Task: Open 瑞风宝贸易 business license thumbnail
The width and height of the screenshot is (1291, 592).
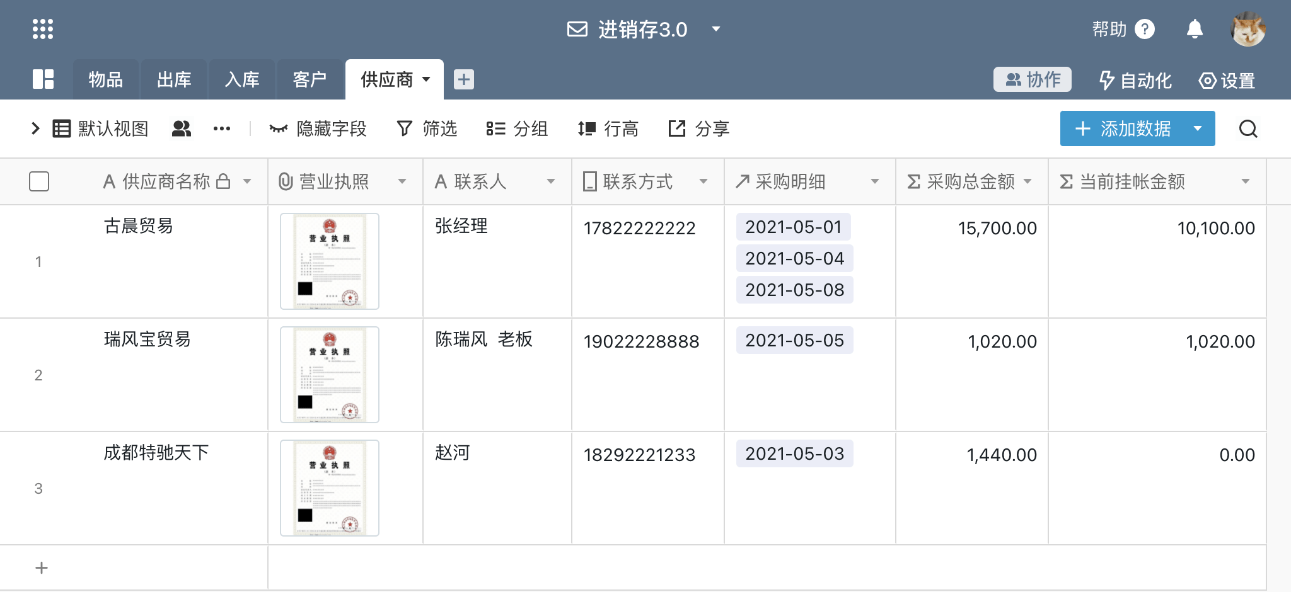Action: coord(330,375)
